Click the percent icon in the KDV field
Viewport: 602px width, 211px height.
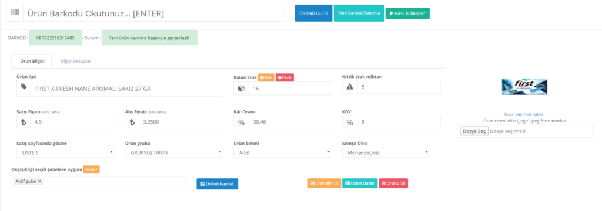(350, 122)
